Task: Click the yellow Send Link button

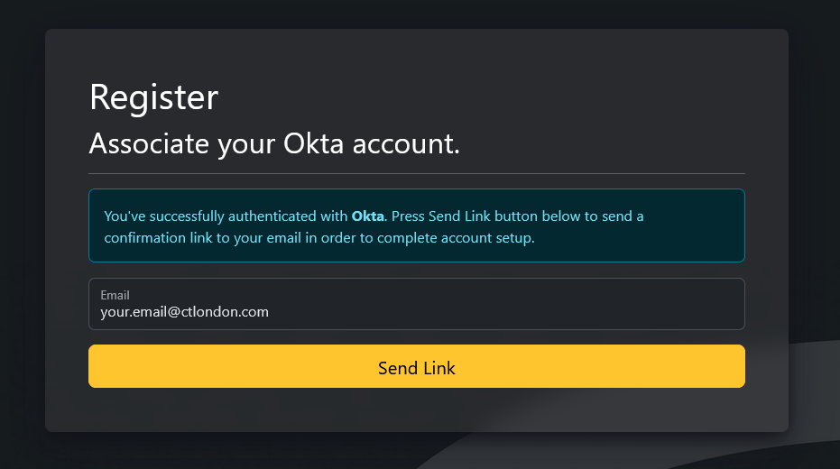Action: coord(416,366)
